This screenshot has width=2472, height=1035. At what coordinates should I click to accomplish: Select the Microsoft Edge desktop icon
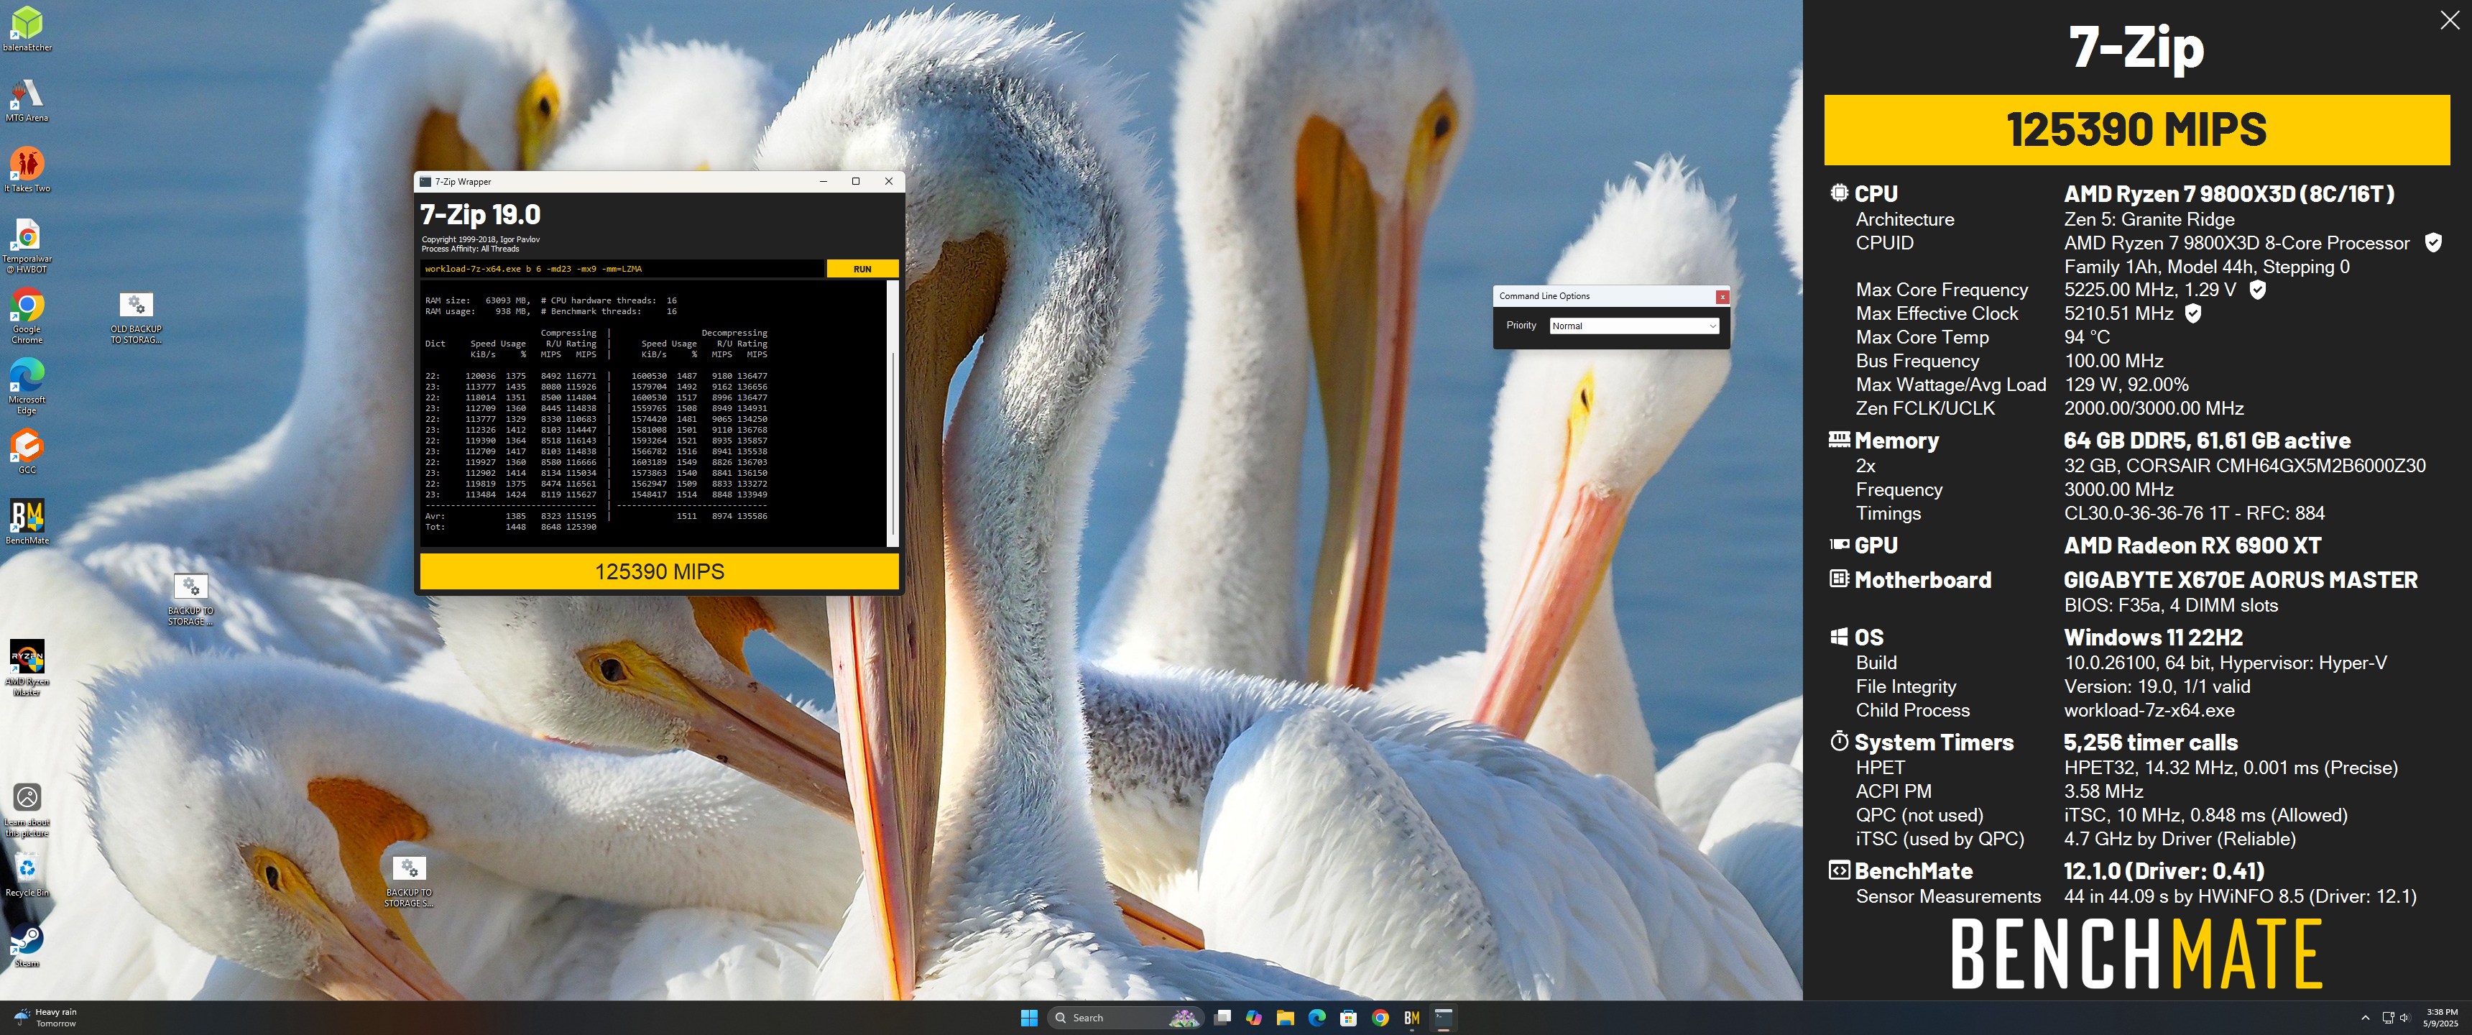[x=27, y=387]
